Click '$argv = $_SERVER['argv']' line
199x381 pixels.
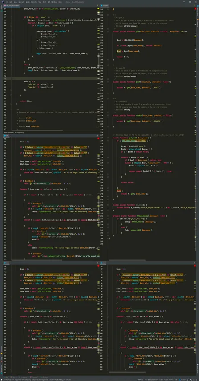coord(131,146)
